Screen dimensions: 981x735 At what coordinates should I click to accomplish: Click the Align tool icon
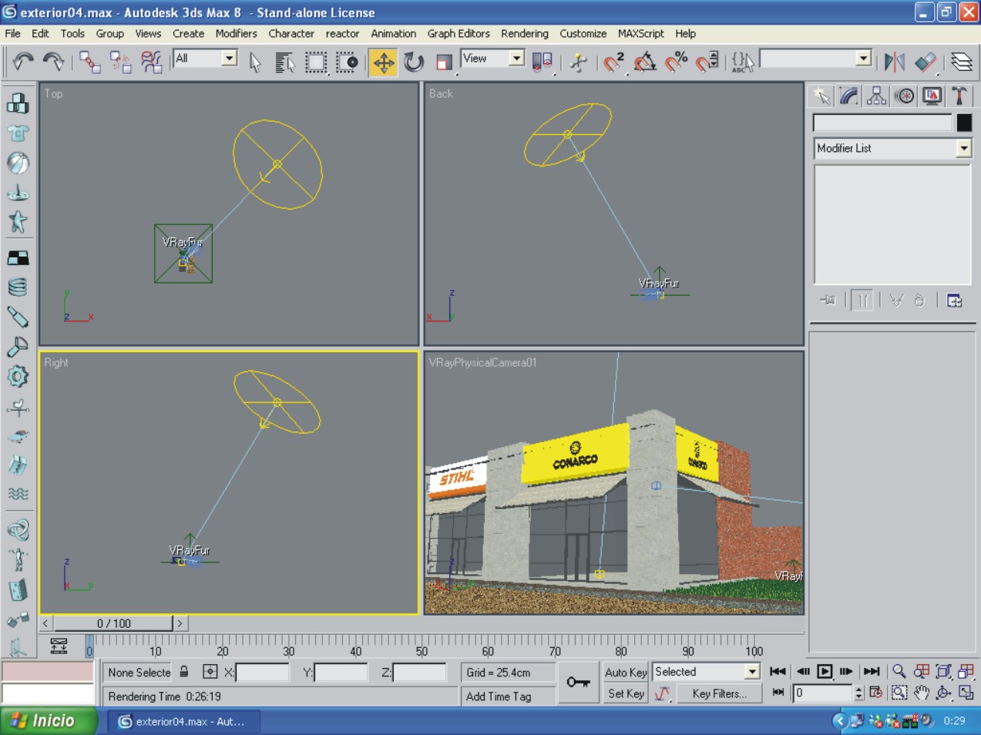pos(926,62)
